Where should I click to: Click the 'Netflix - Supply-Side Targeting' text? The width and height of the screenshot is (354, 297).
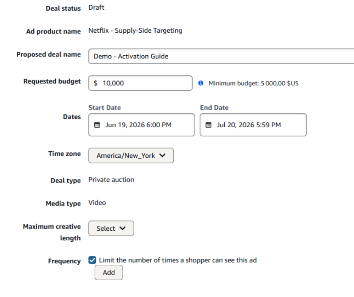[135, 30]
